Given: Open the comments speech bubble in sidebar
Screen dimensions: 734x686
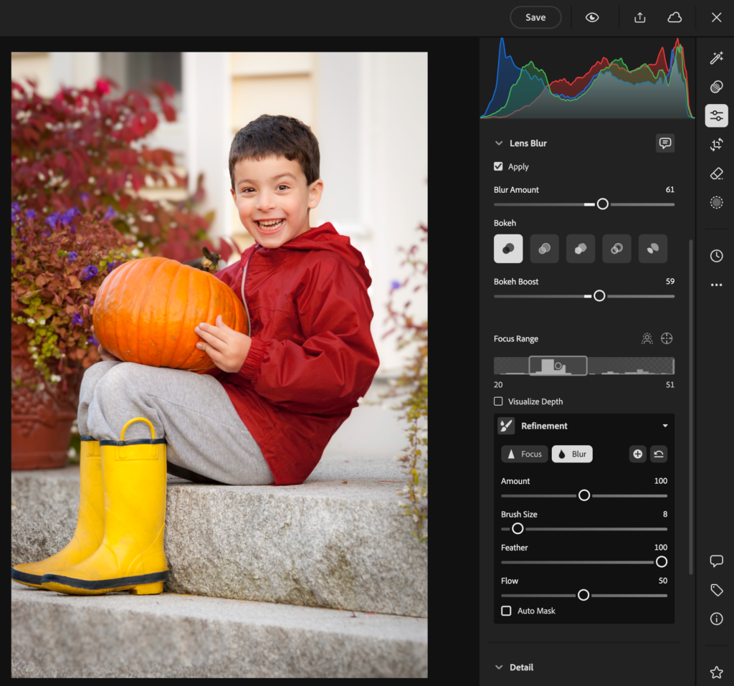Looking at the screenshot, I should (x=716, y=561).
